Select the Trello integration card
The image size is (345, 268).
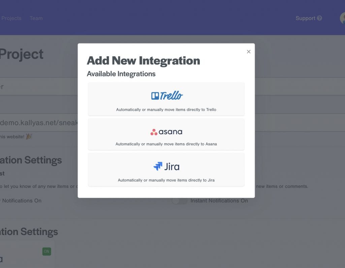166,99
